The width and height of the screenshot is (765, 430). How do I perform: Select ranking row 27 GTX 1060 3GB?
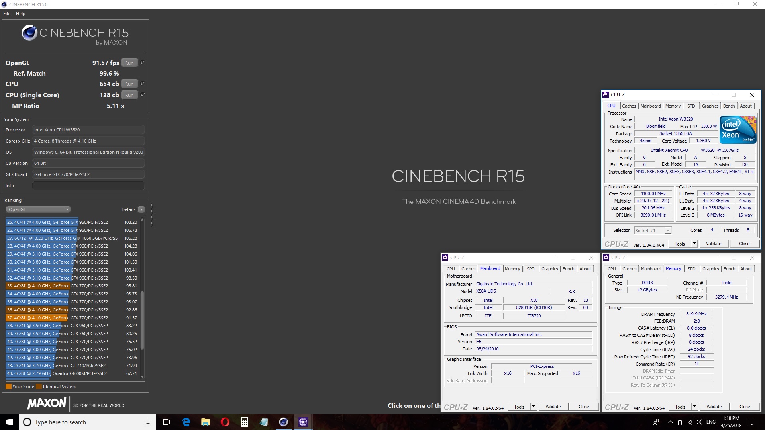pos(72,238)
